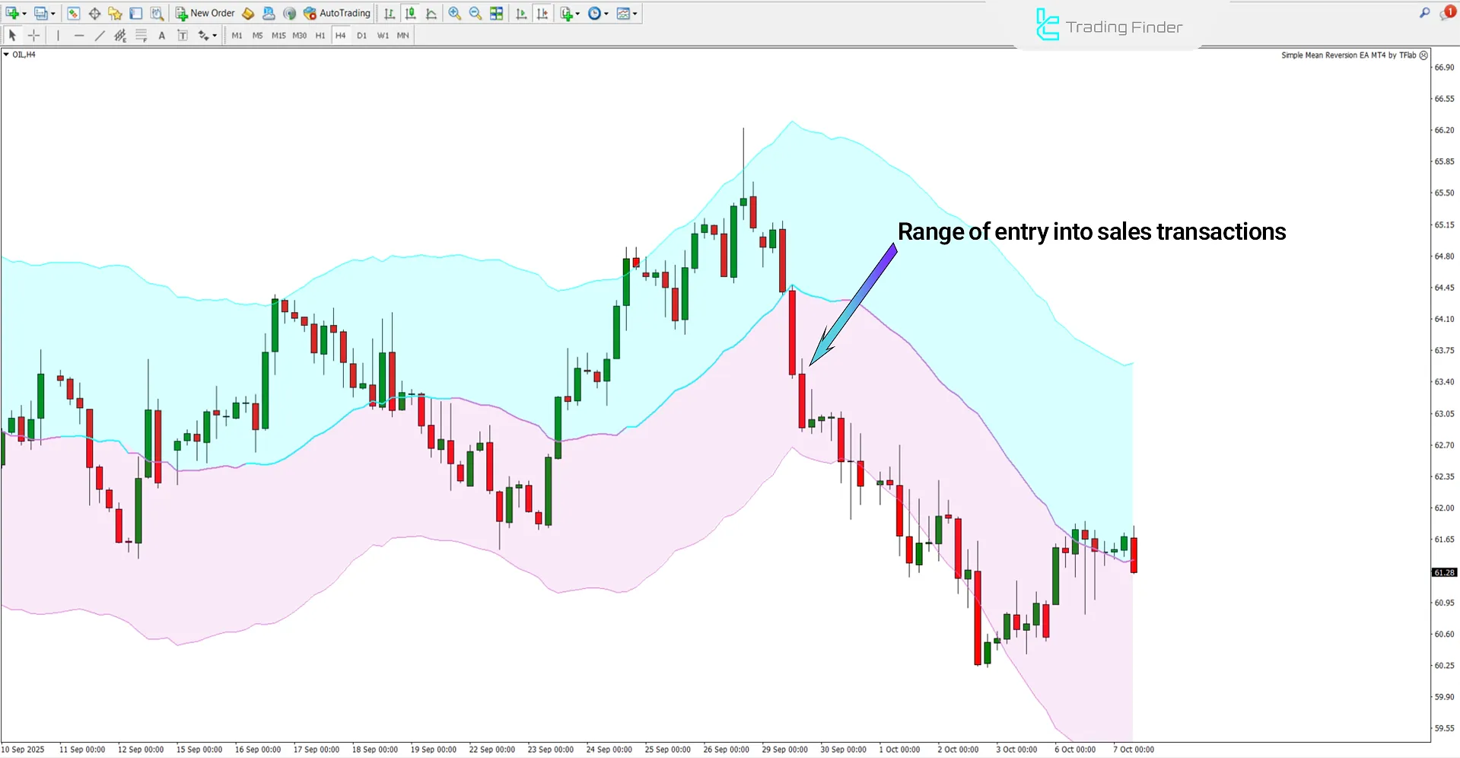Expand the arrows tool dropdown
The width and height of the screenshot is (1460, 758).
(x=213, y=35)
